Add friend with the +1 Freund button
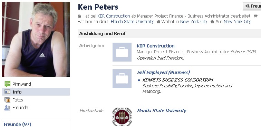 252,6
